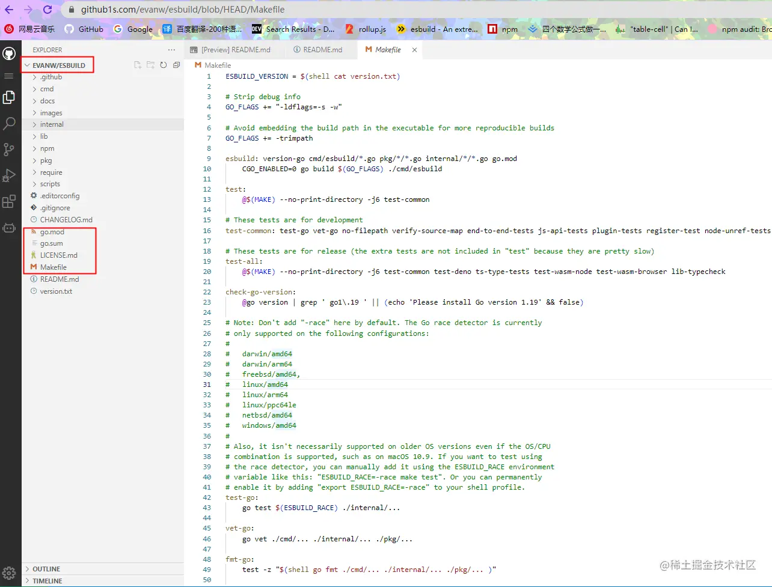772x587 pixels.
Task: Open the Search view
Action: (9, 123)
